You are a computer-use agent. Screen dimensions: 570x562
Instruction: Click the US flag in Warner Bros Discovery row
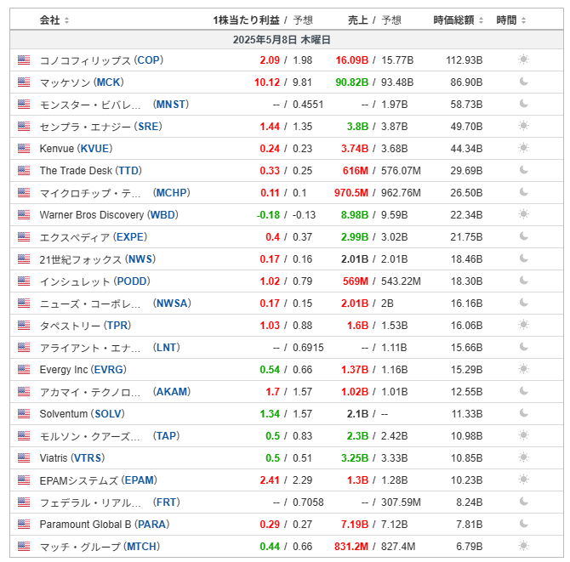24,215
